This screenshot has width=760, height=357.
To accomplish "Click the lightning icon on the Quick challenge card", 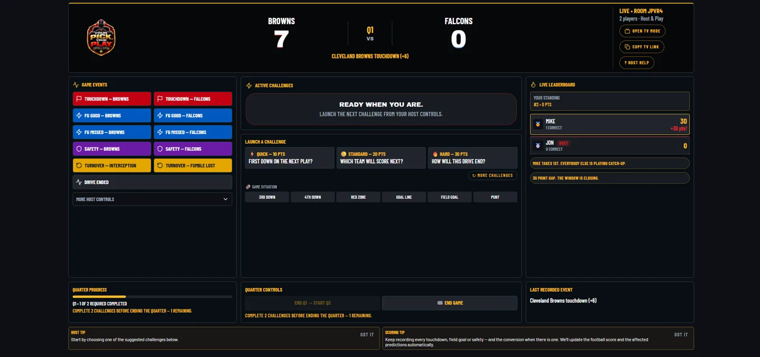I will click(252, 154).
